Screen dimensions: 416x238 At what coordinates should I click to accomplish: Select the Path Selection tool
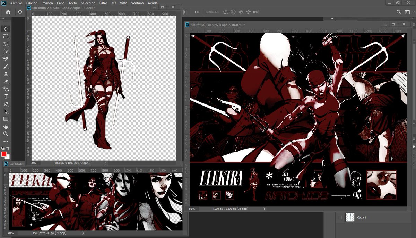tap(6, 111)
